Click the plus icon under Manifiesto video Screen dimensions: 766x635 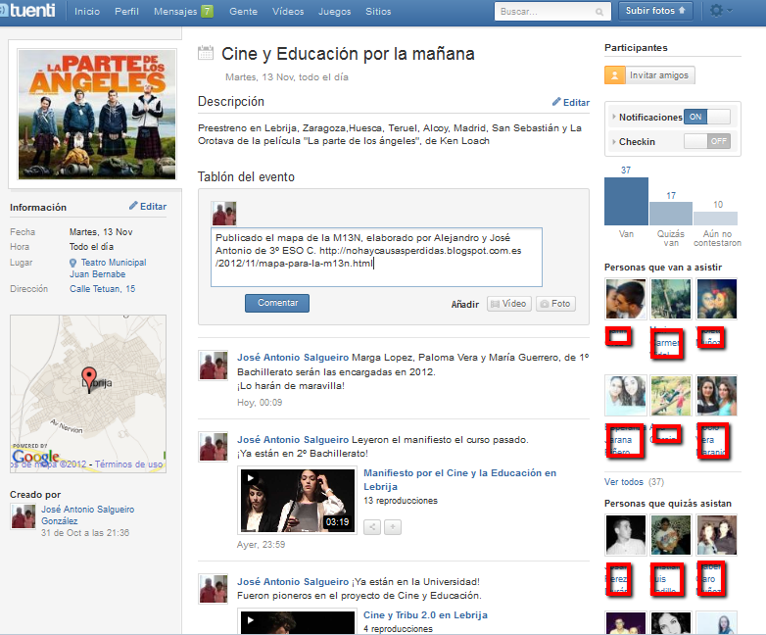[x=392, y=527]
